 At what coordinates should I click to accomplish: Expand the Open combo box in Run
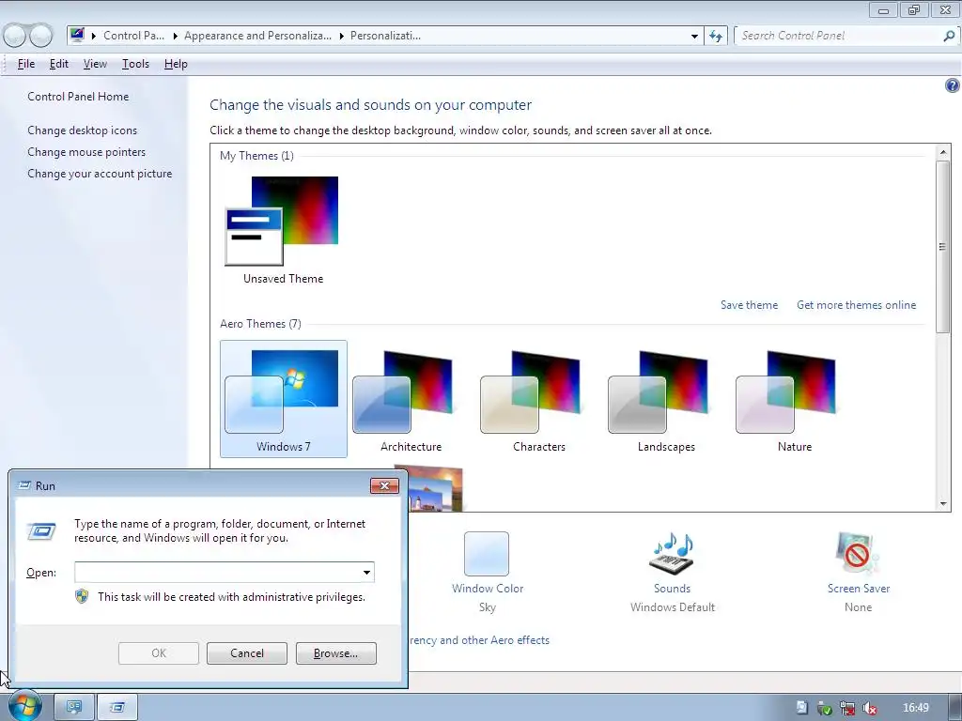coord(366,573)
